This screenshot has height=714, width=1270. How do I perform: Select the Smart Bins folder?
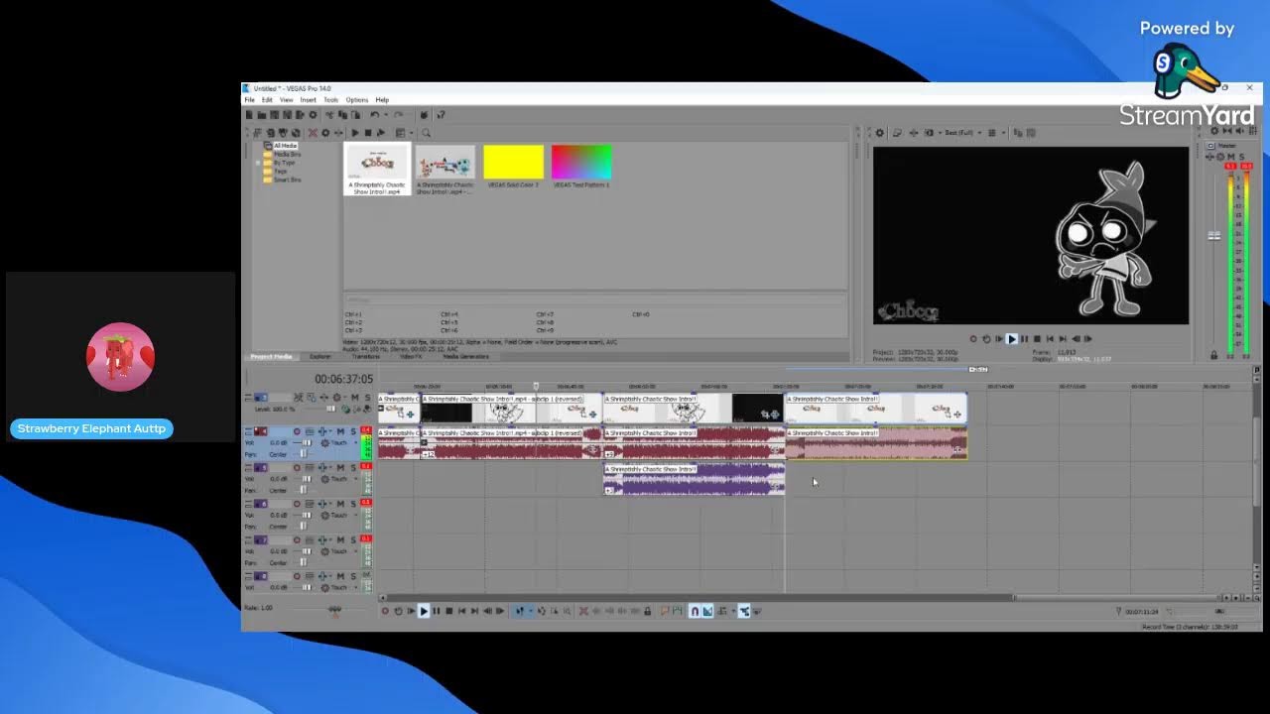tap(282, 179)
